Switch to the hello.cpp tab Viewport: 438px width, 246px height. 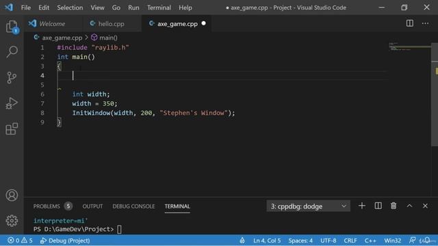click(112, 23)
